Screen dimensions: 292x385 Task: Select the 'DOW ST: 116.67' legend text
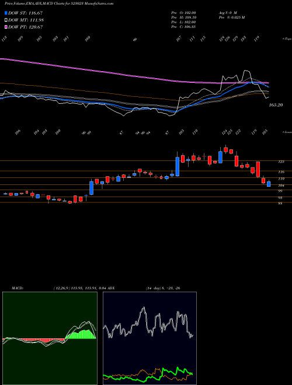[x=25, y=13]
